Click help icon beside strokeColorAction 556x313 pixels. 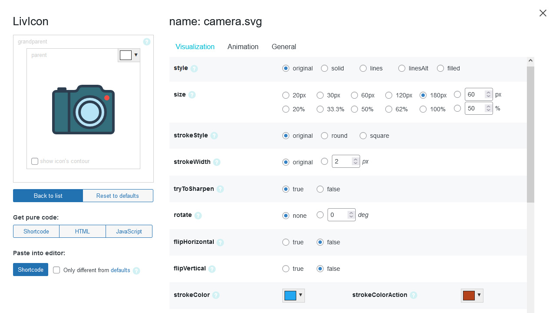tap(414, 295)
